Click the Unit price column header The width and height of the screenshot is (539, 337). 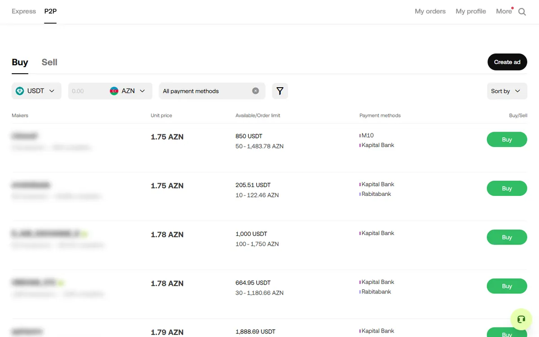tap(161, 115)
